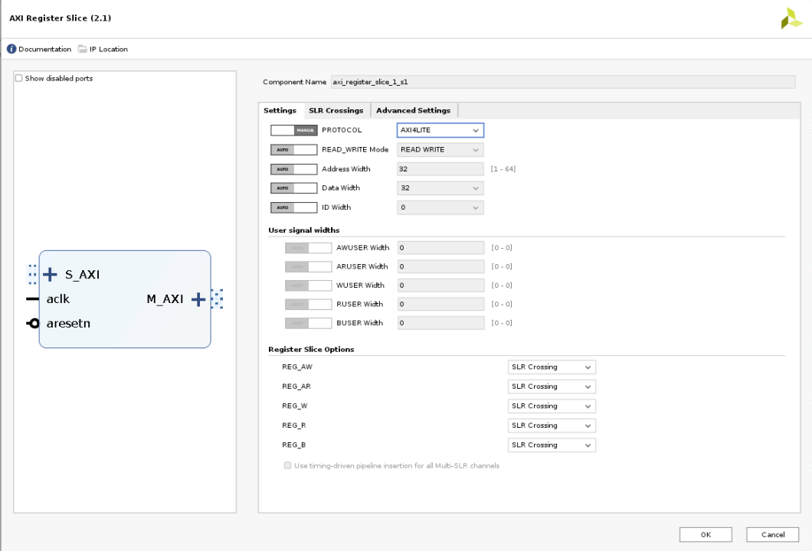This screenshot has height=551, width=812.
Task: Expand the M_AXI interface plus icon
Action: point(199,298)
